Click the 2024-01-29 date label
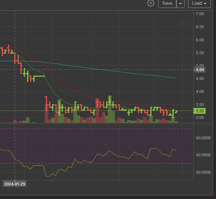Screen dimensions: 216x199 coord(15,184)
